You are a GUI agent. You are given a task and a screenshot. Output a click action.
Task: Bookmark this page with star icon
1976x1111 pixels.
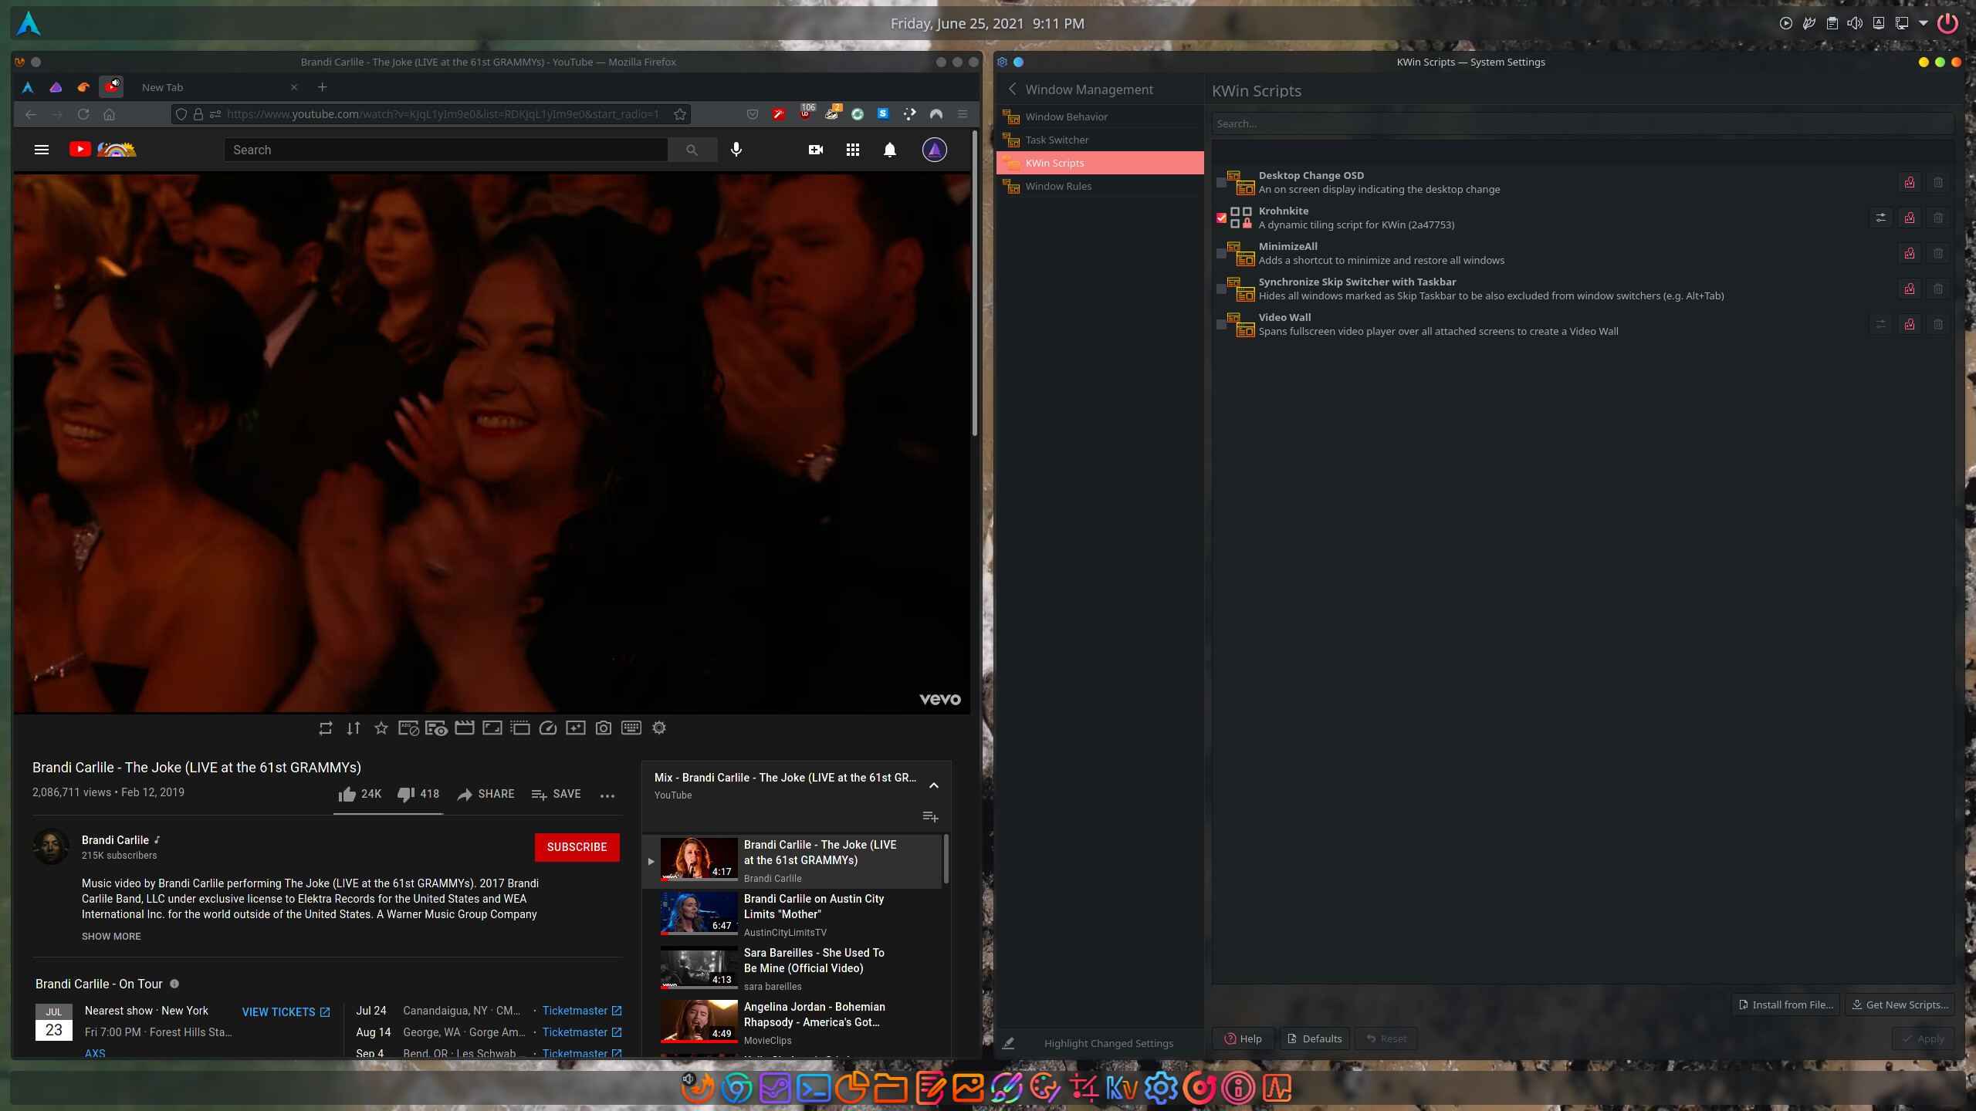click(680, 114)
